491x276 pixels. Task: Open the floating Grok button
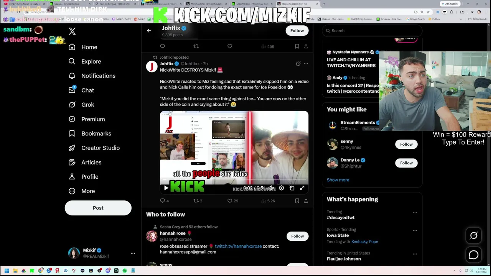tap(474, 236)
